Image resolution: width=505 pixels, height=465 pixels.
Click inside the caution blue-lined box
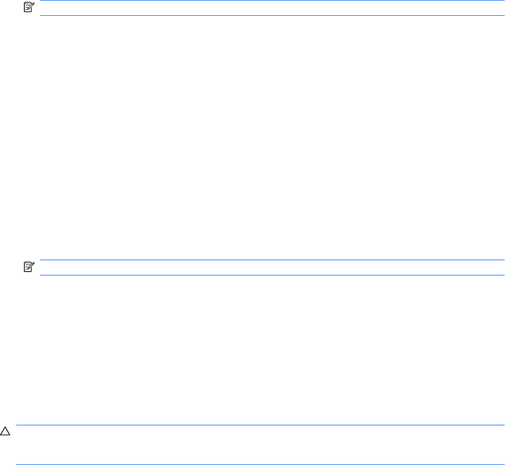(x=260, y=445)
